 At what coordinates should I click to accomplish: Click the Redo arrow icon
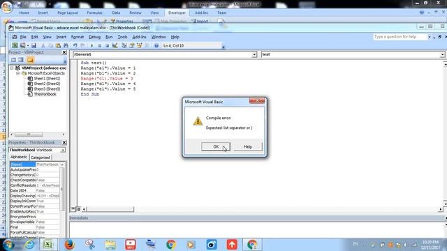82,45
